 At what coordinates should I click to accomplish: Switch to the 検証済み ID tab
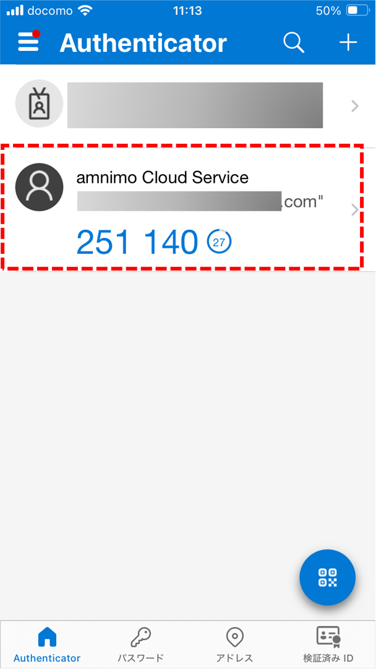pos(328,644)
